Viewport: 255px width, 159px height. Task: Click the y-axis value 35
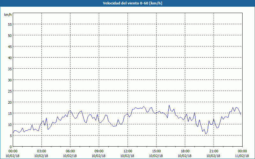click(x=10, y=69)
